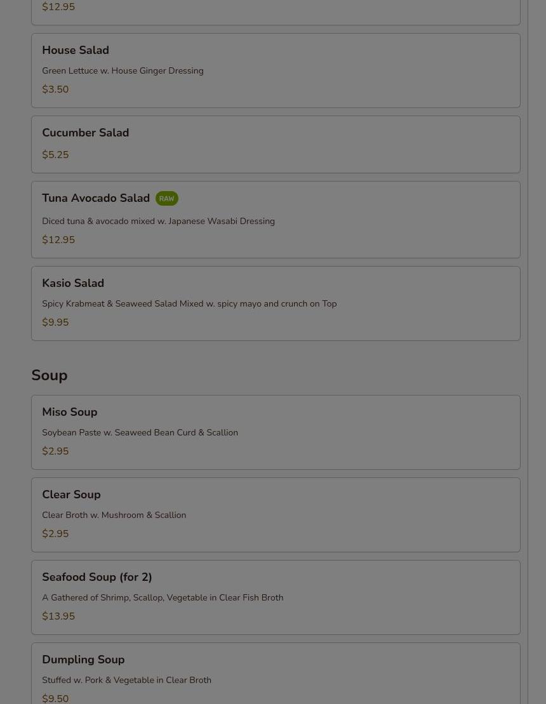The height and width of the screenshot is (704, 546).
Task: Click the Miso Soup description text
Action: pyautogui.click(x=140, y=433)
